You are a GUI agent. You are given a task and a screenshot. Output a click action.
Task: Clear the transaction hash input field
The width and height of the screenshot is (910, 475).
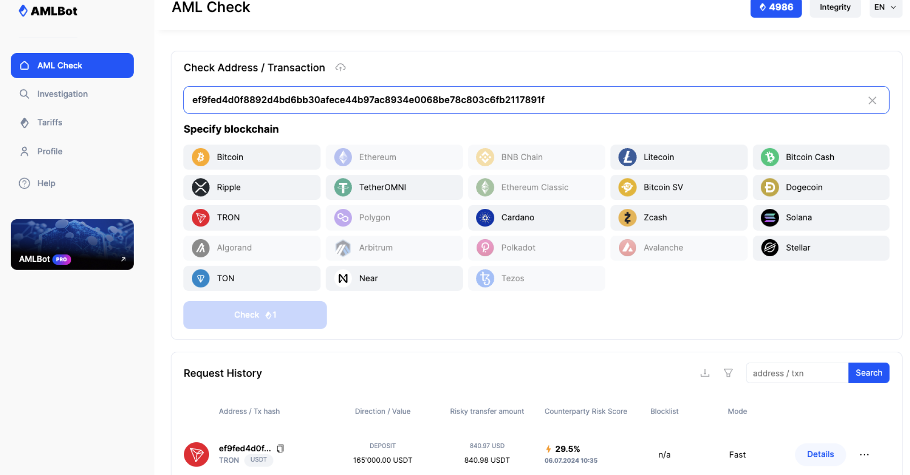point(872,100)
